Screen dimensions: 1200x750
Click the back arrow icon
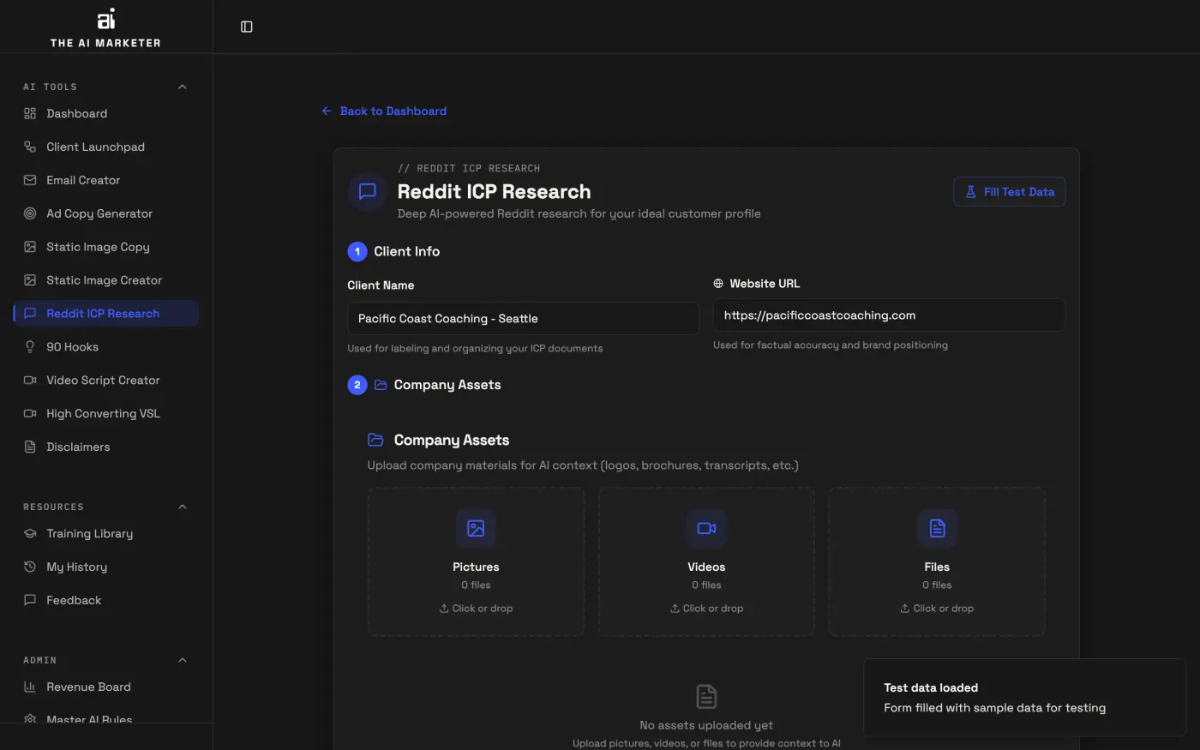(327, 111)
